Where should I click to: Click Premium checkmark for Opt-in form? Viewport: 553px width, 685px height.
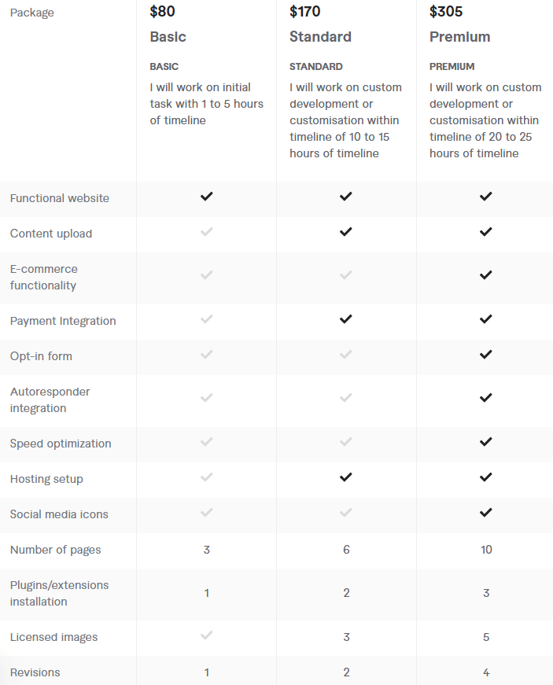tap(485, 355)
